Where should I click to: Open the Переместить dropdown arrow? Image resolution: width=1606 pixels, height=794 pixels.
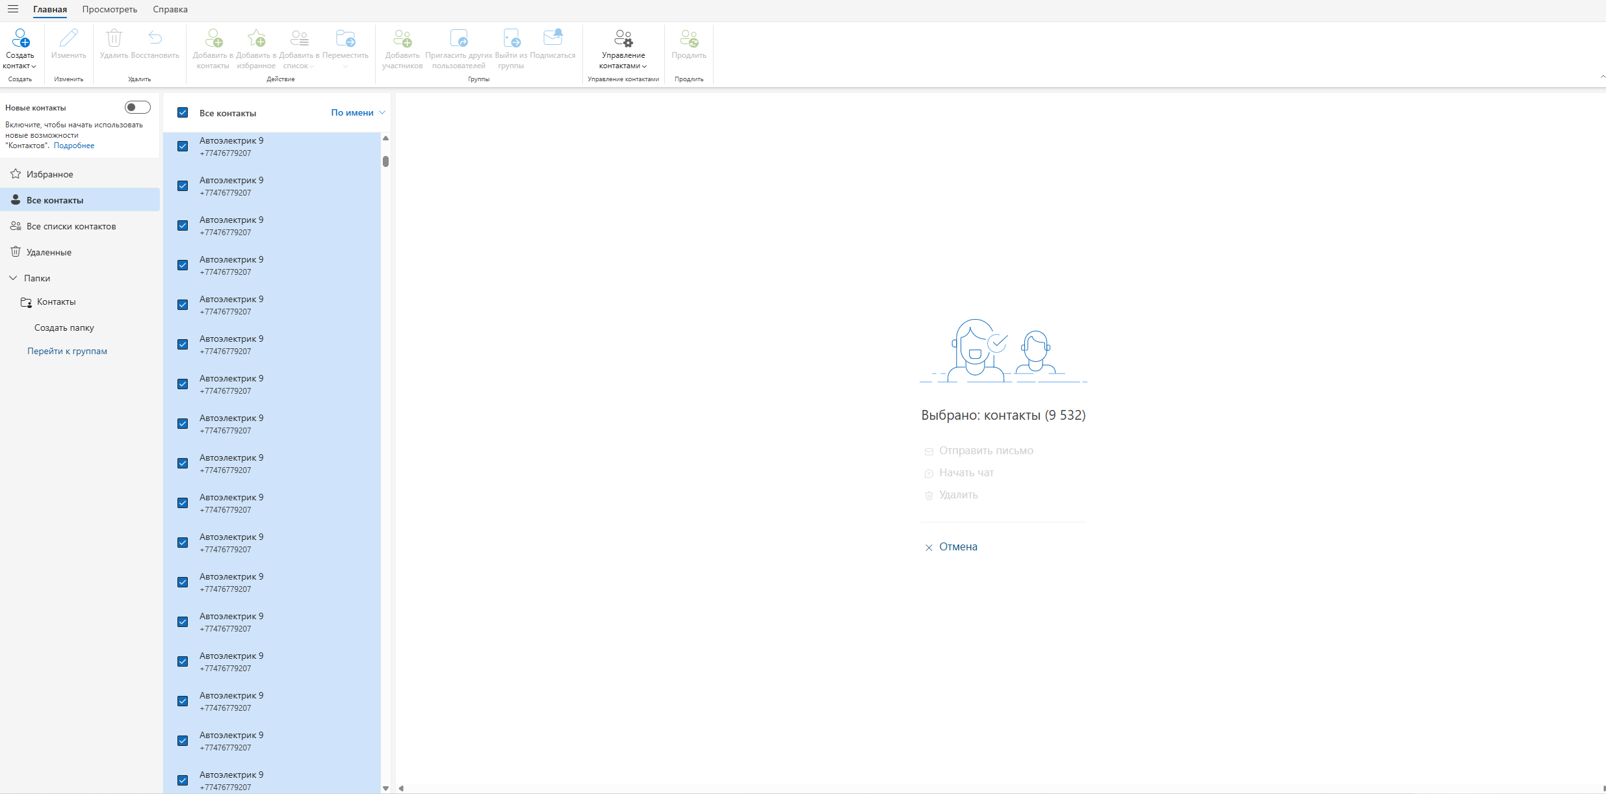click(x=345, y=66)
